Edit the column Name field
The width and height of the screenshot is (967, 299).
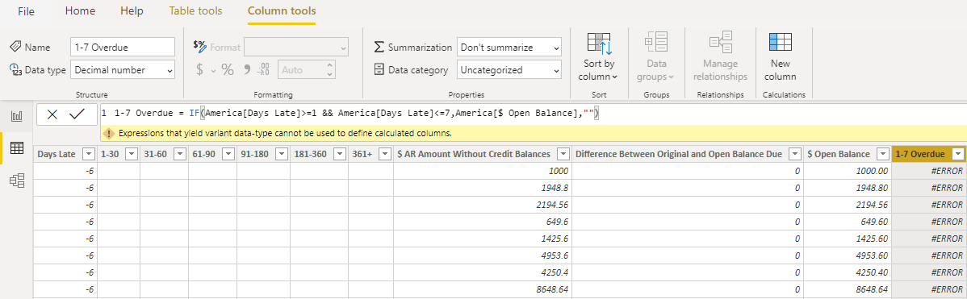tap(123, 47)
